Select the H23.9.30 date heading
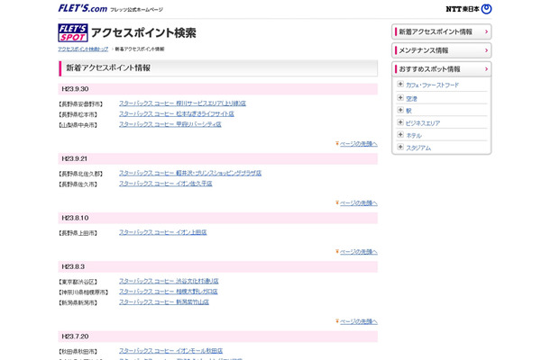This screenshot has width=550, height=360. [75, 89]
